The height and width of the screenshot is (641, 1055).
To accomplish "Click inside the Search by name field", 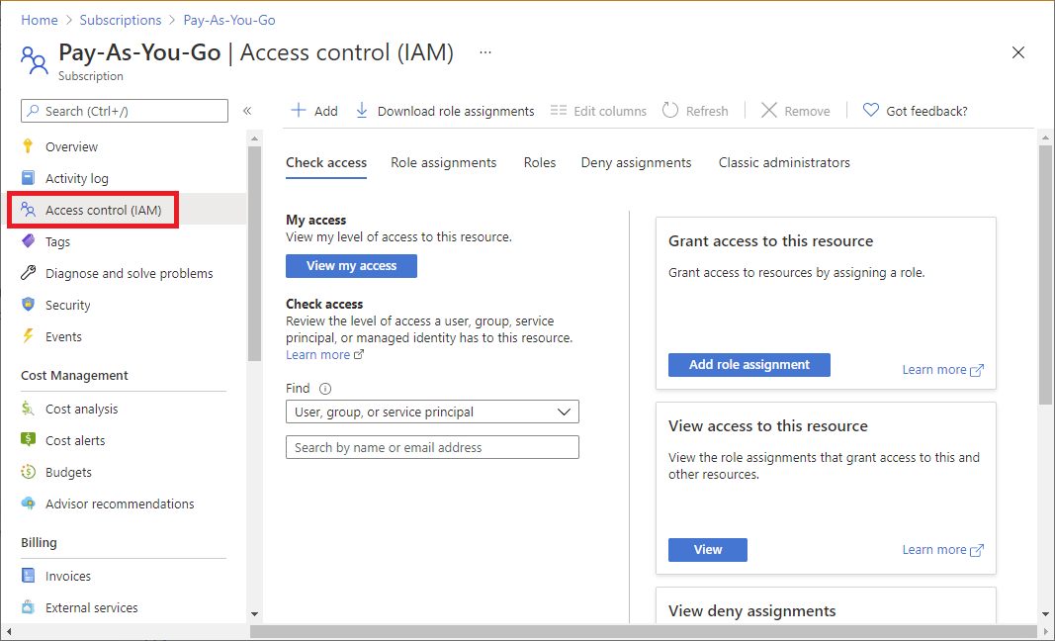I will [x=432, y=447].
